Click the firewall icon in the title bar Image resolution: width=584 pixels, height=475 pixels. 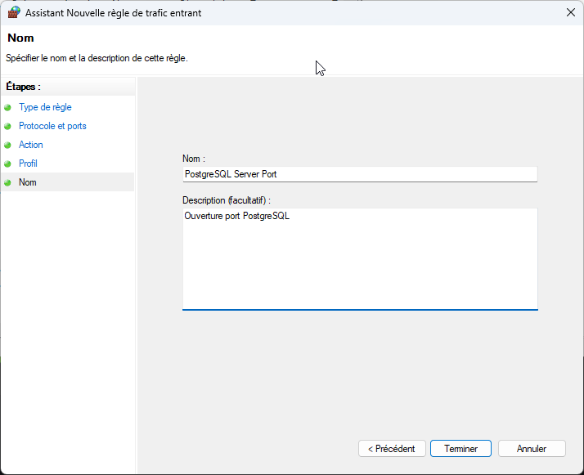(14, 12)
